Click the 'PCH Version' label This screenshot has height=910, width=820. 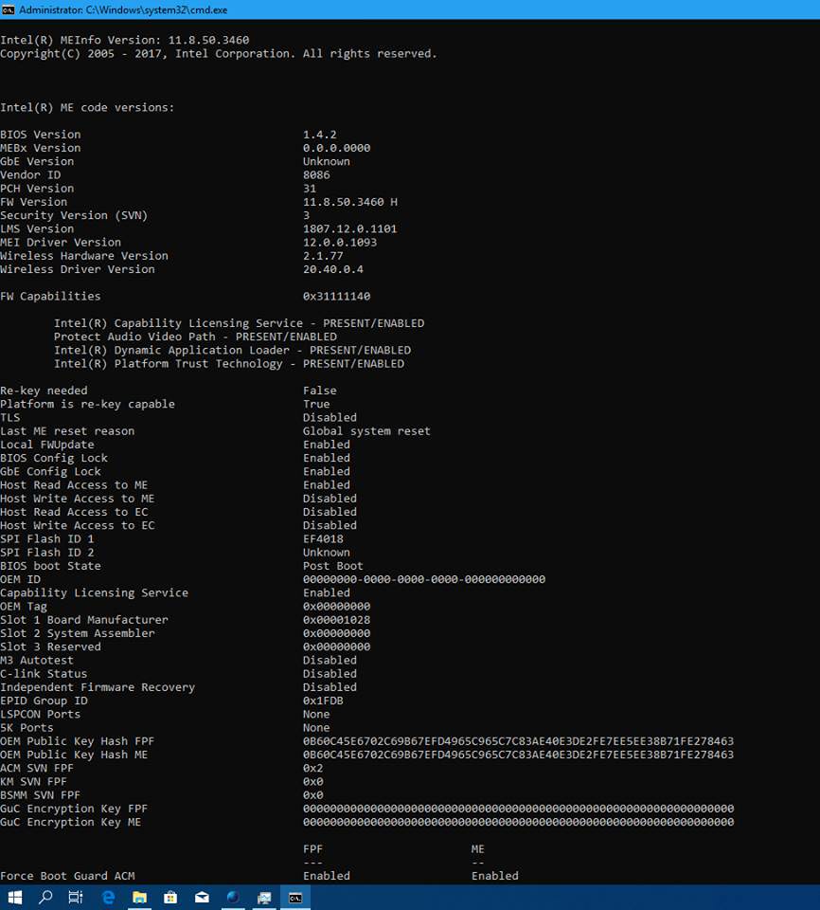click(x=37, y=188)
